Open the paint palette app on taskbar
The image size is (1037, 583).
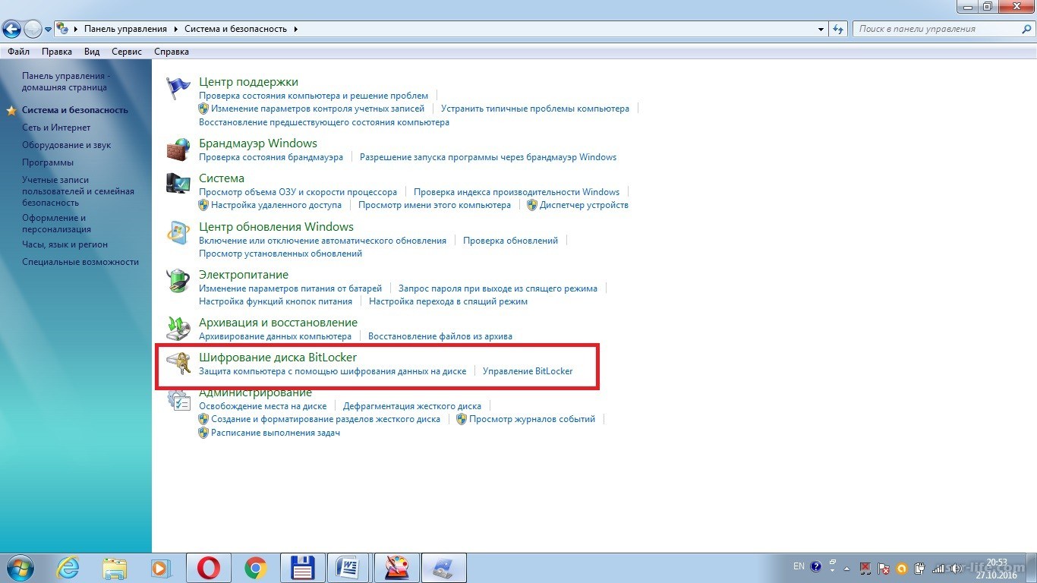(396, 568)
